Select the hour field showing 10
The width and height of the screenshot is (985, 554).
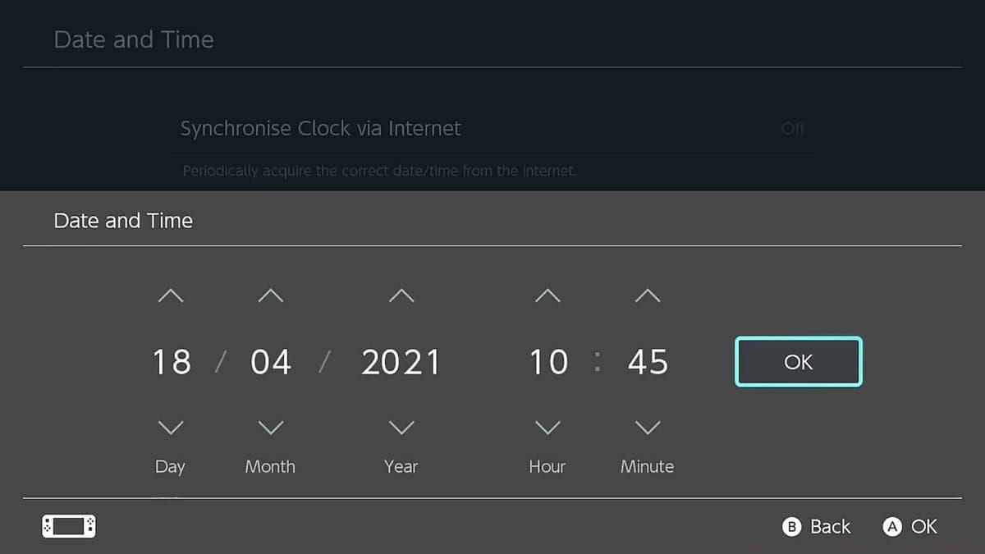coord(548,362)
